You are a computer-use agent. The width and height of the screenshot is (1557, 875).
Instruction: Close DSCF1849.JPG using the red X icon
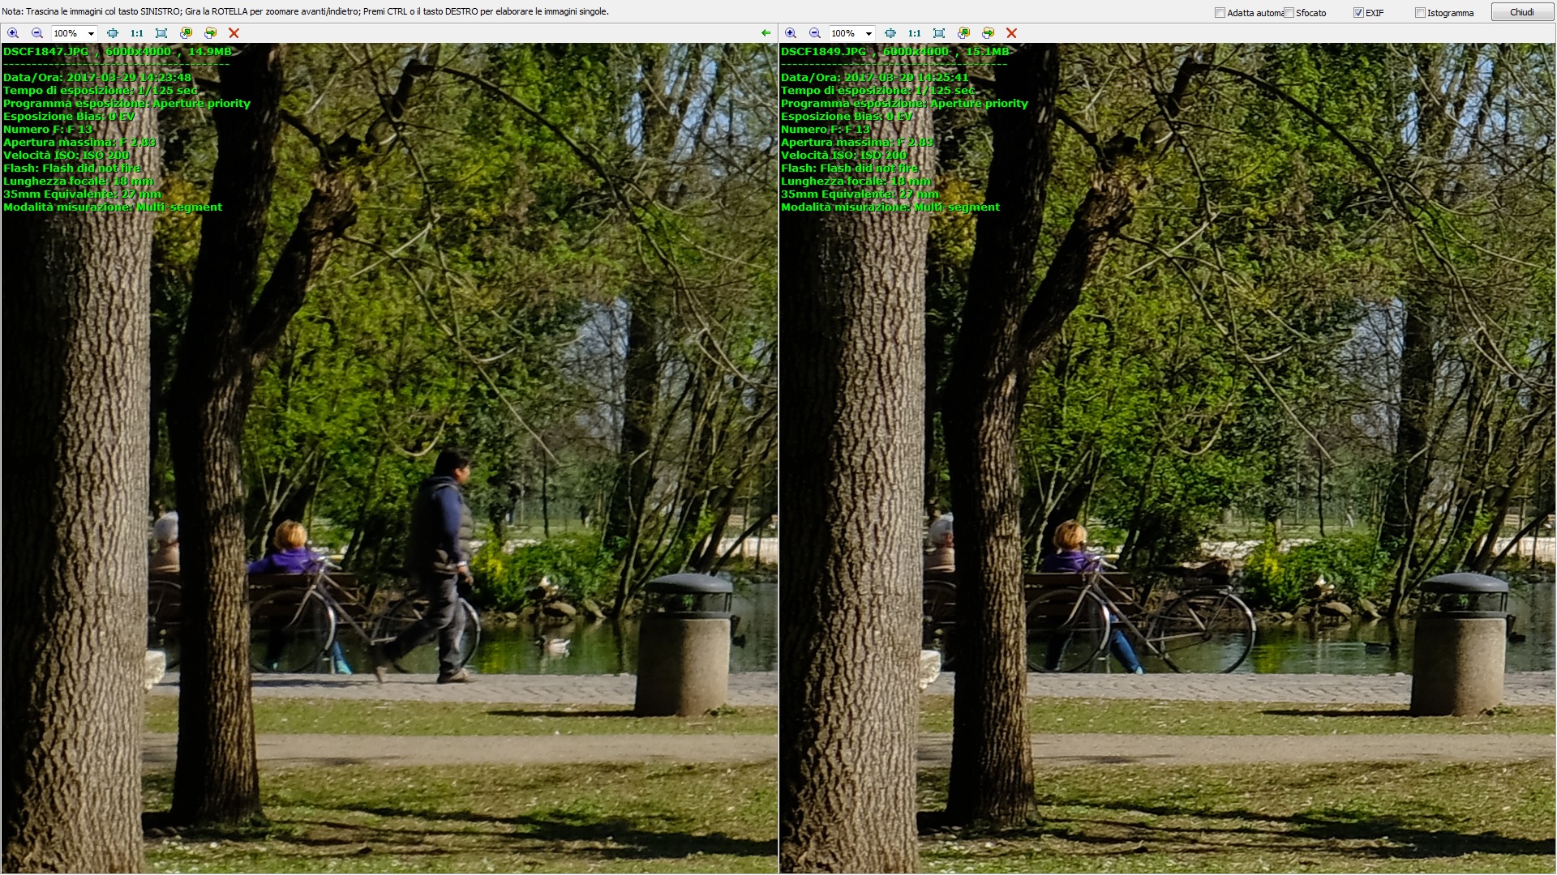coord(1011,33)
